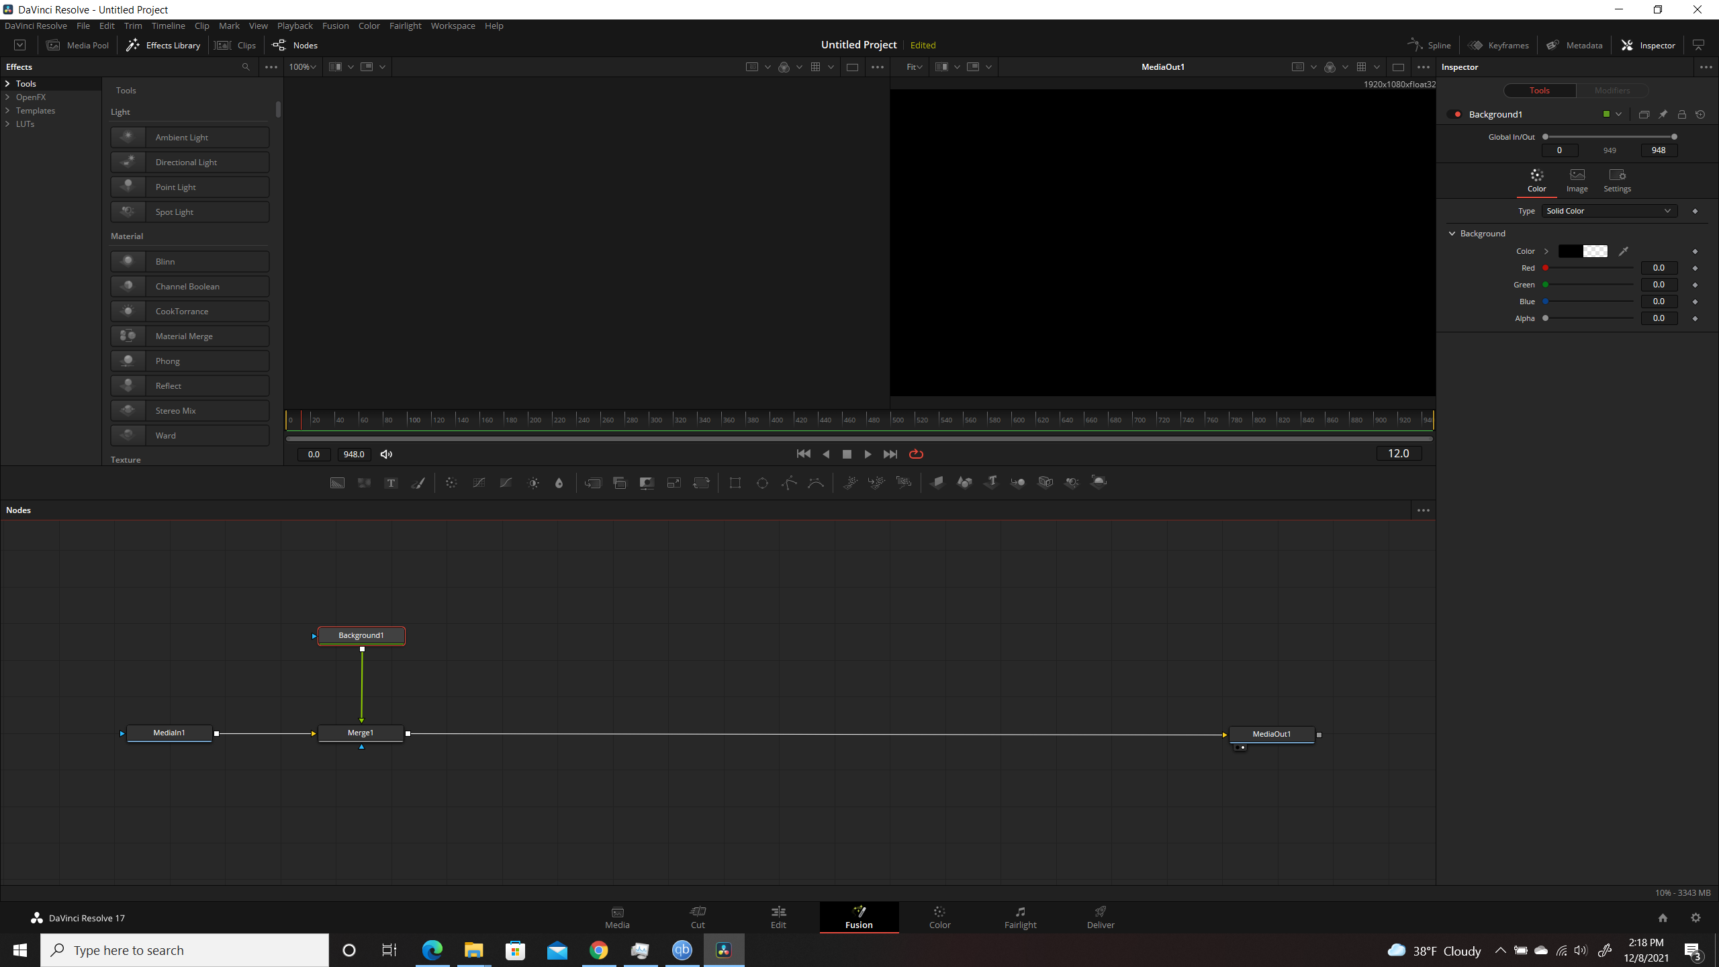Add a Rectangle mask from the toolbar

(735, 483)
